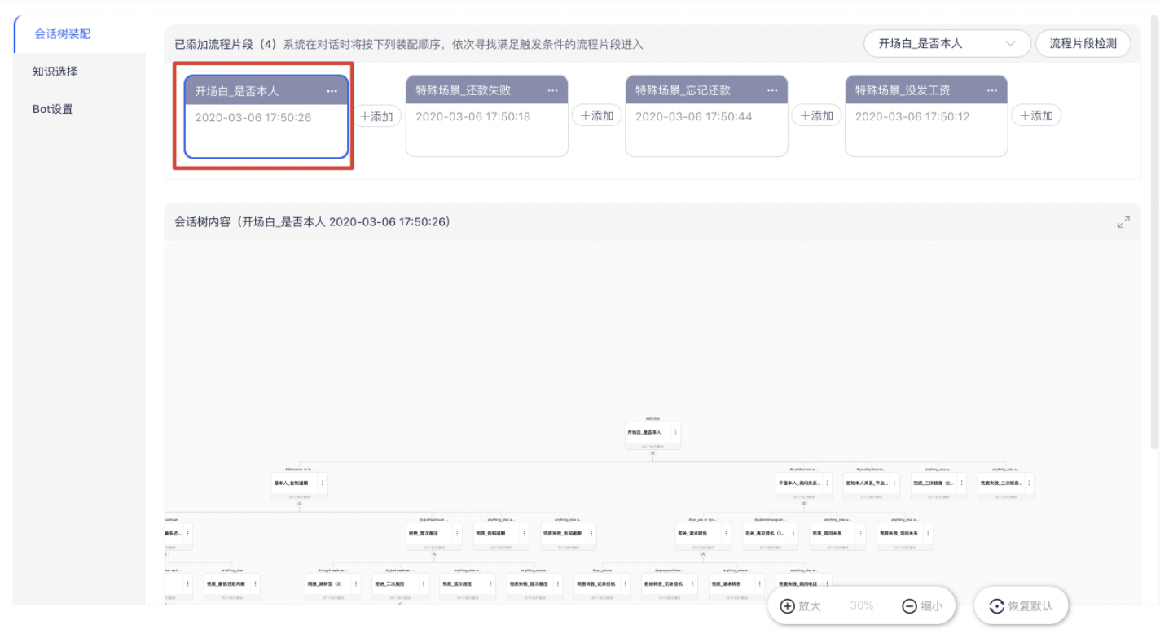Open options menu of 特殊场景_没发工资 card
The image size is (1160, 638).
(992, 90)
